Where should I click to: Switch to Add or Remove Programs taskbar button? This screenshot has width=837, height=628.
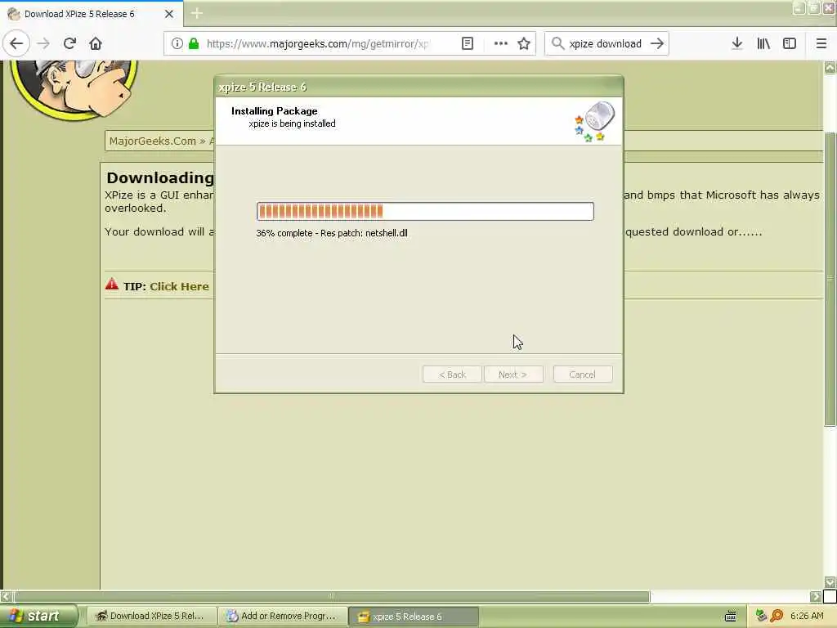click(x=283, y=617)
